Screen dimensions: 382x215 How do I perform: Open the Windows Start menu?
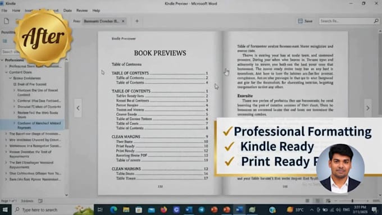tap(5, 209)
